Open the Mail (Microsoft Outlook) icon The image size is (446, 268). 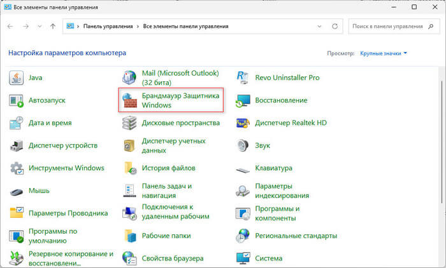(x=130, y=78)
